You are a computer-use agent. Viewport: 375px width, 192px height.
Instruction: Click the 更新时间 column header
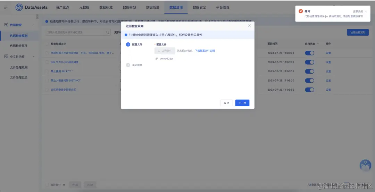(273, 44)
